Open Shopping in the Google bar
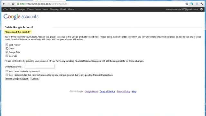This screenshot has width=206, height=116. pyautogui.click(x=54, y=9)
